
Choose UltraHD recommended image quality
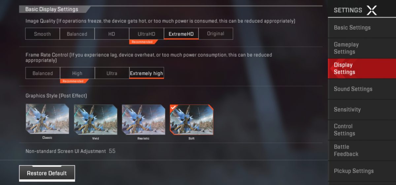click(147, 34)
